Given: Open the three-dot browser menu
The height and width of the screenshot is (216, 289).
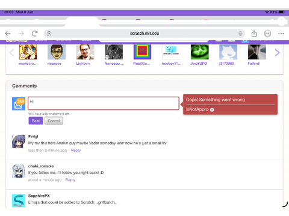Looking at the screenshot, I should (281, 34).
